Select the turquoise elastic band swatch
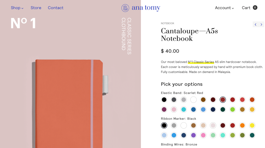Screen dimensions: 265x148 [184, 110]
